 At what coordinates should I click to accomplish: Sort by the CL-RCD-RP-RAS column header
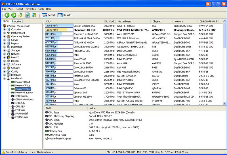(208, 22)
